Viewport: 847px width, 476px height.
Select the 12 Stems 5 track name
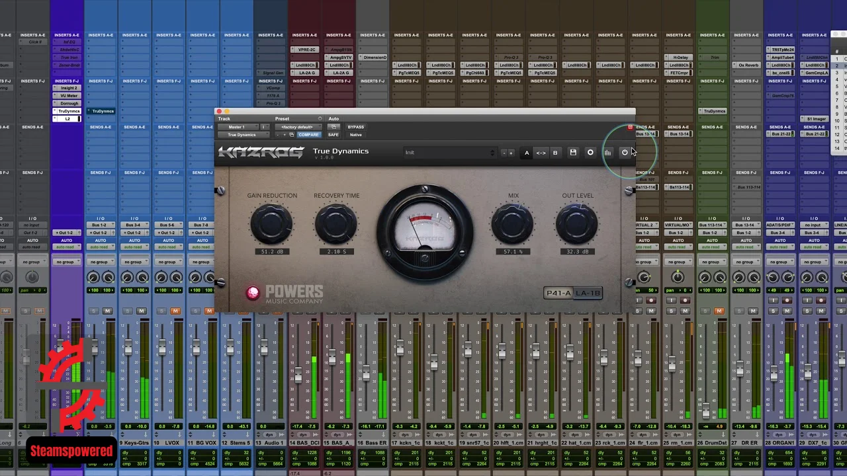236,443
